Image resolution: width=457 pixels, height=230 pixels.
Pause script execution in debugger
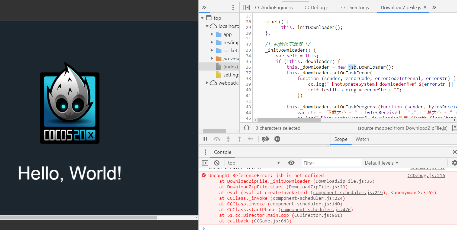click(x=205, y=139)
